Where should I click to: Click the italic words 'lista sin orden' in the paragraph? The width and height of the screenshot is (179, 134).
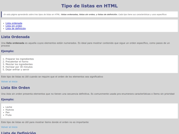(14, 94)
